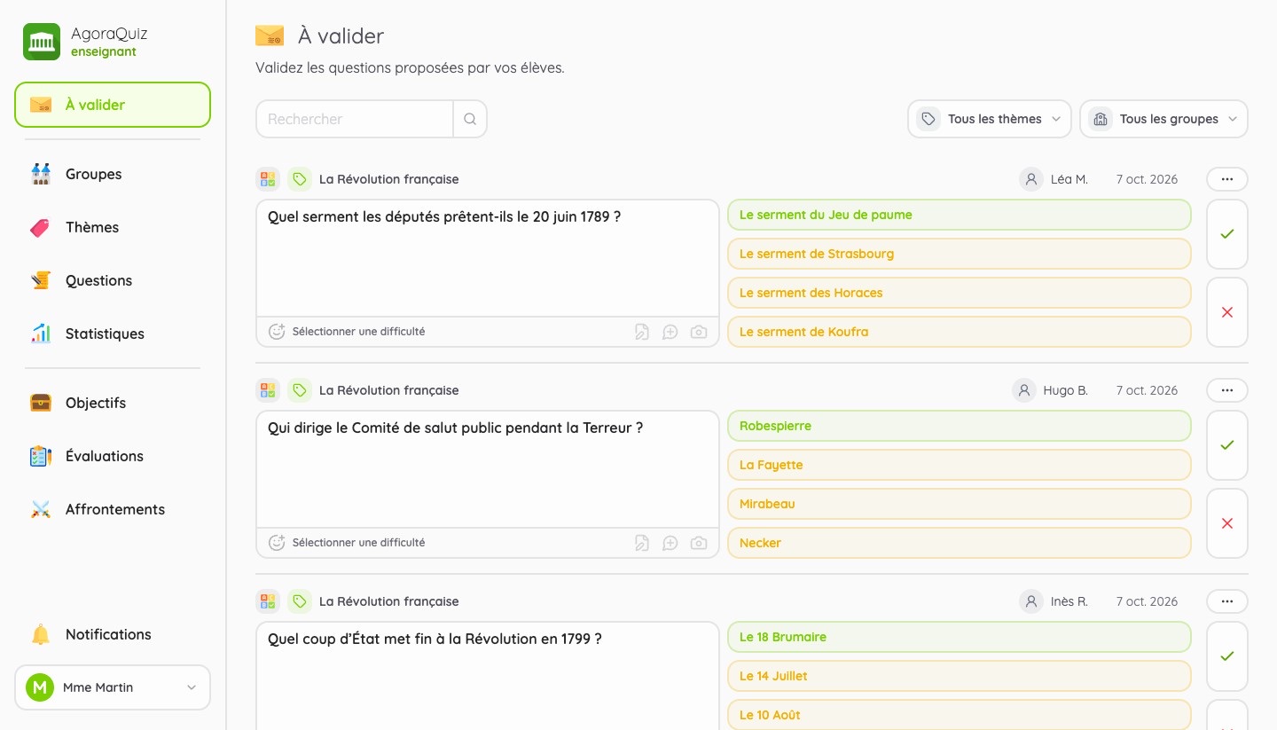Screen dimensions: 1277x730
Task: Open Statistiques in the sidebar
Action: coord(113,334)
